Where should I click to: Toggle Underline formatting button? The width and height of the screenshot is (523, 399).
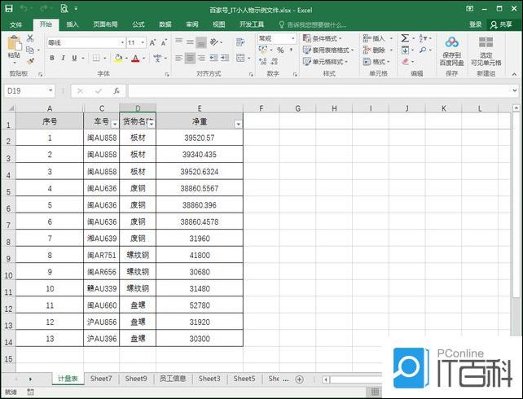click(74, 59)
